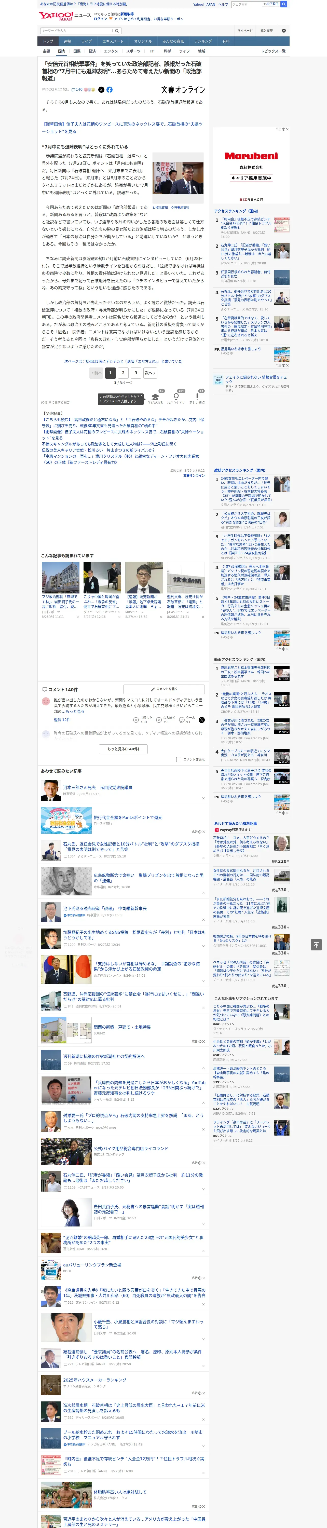327x1528 pixels.
Task: Click 購入履歴 link in header
Action: (x=266, y=31)
